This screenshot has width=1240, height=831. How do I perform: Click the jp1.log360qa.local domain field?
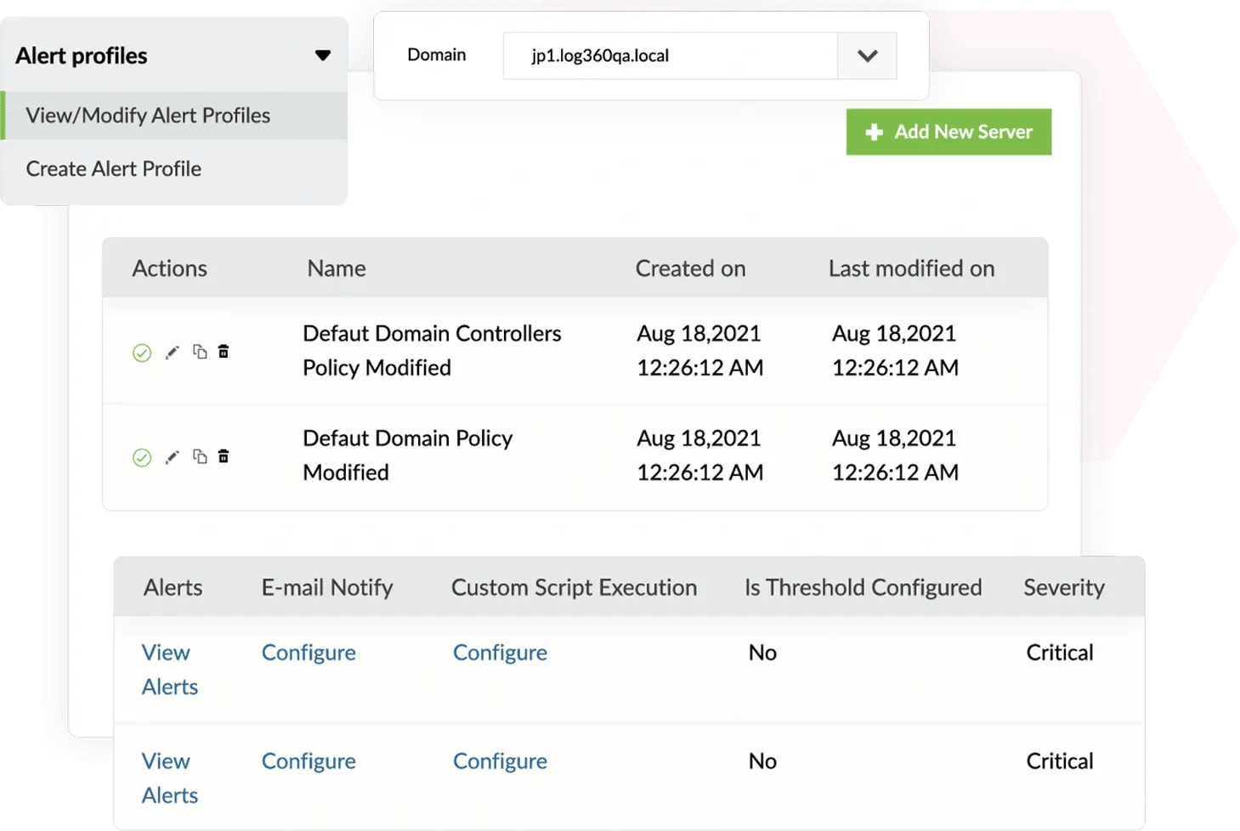coord(670,56)
